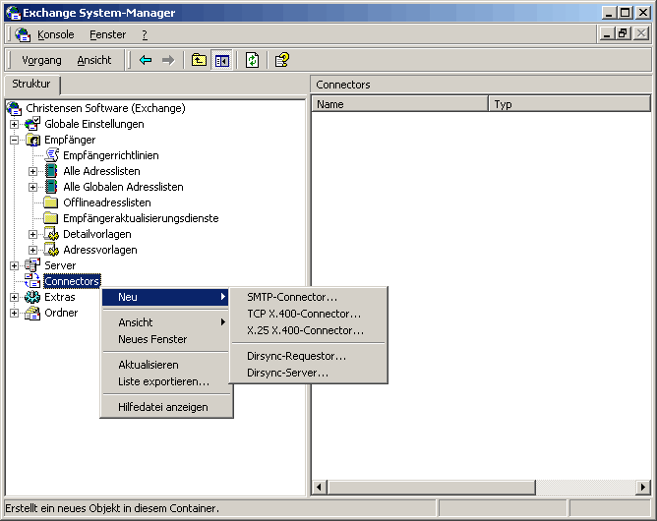Expand the Adressvorlagen node

pyautogui.click(x=32, y=250)
